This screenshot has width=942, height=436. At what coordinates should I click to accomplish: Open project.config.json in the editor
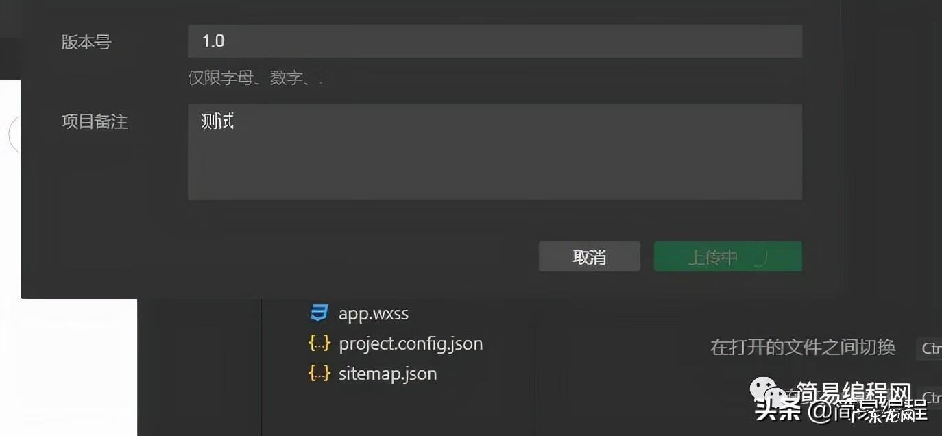411,343
